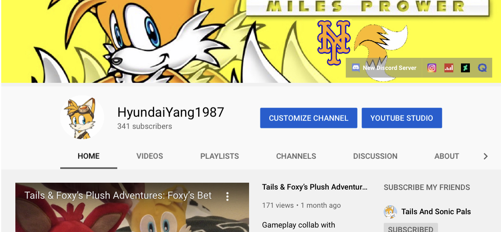
Task: Select the Discussion tab
Action: (375, 156)
